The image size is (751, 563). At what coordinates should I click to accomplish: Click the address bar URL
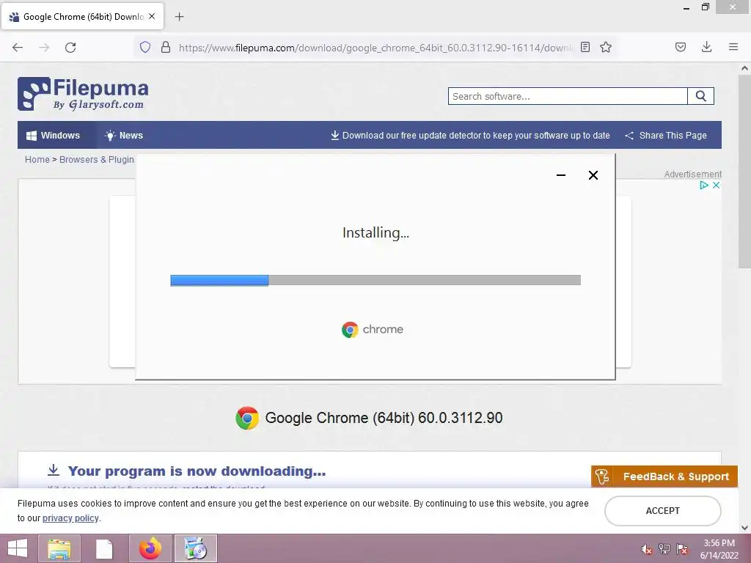point(375,48)
